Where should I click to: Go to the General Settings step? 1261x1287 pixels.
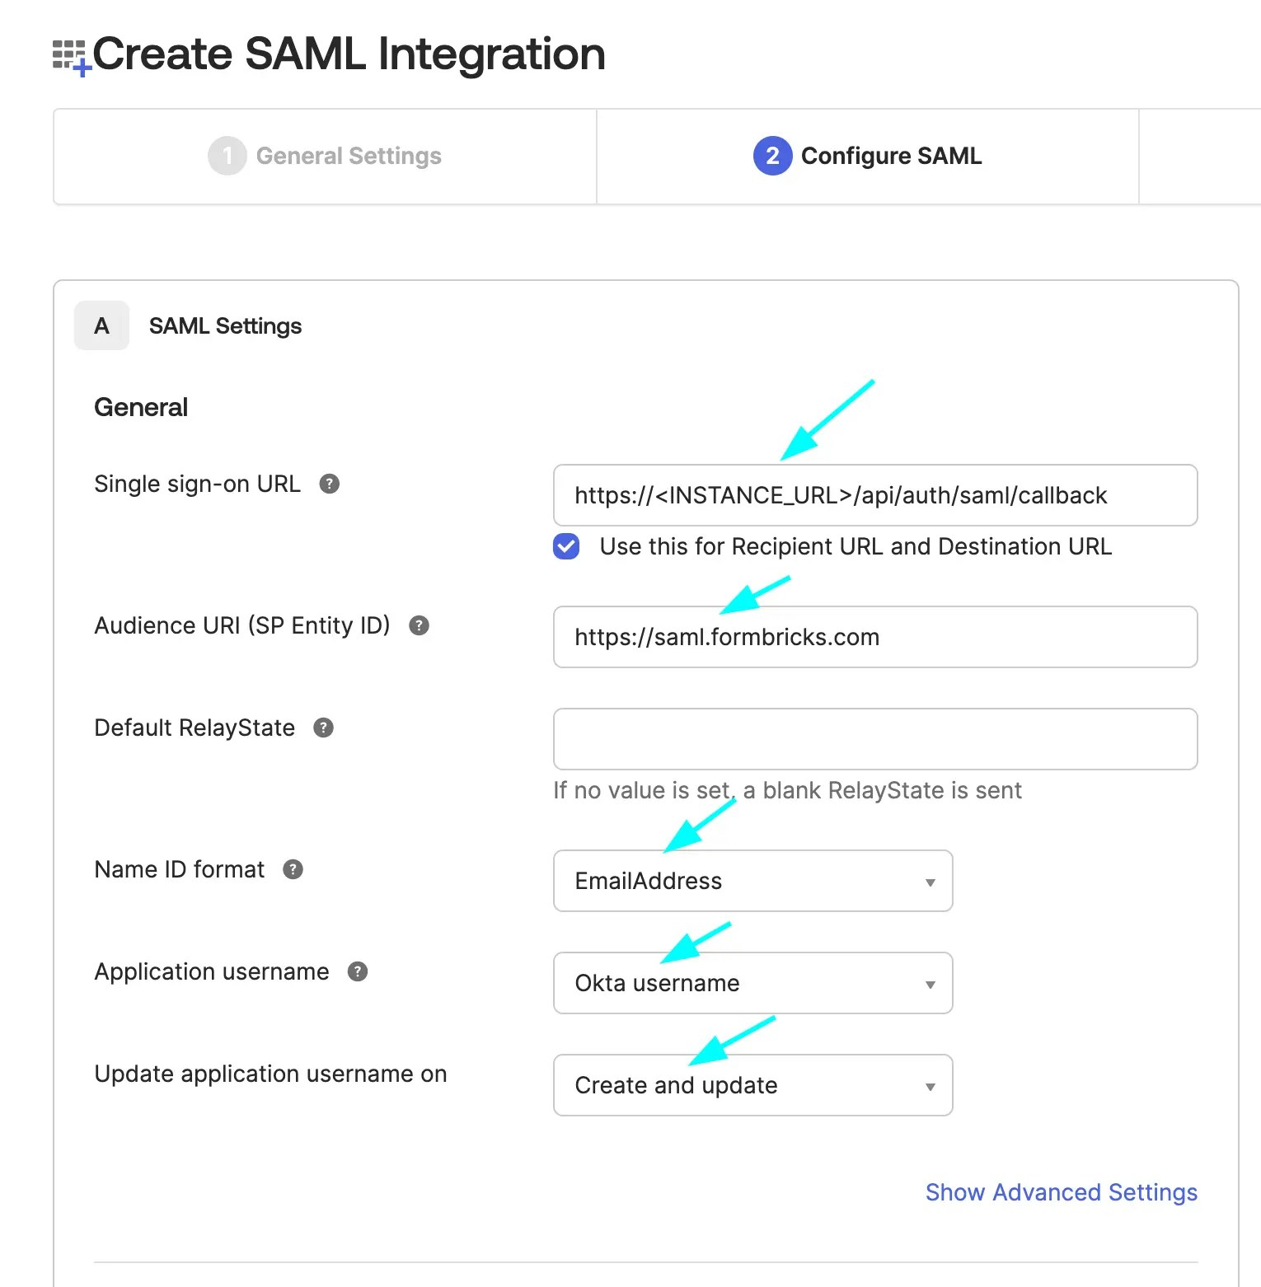[325, 156]
